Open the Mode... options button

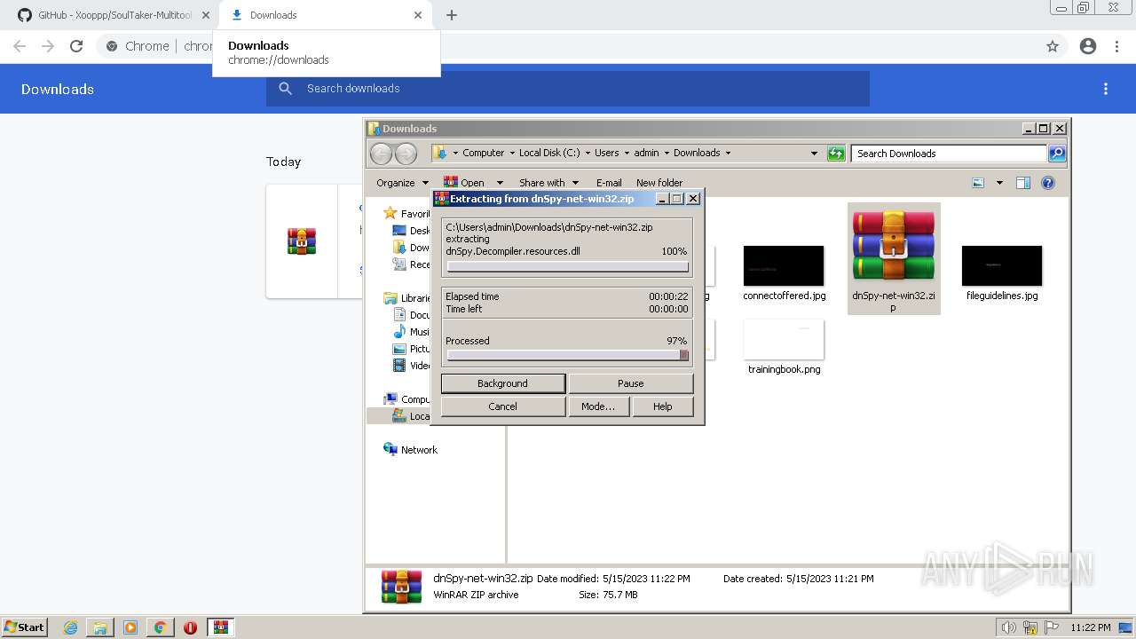coord(597,406)
